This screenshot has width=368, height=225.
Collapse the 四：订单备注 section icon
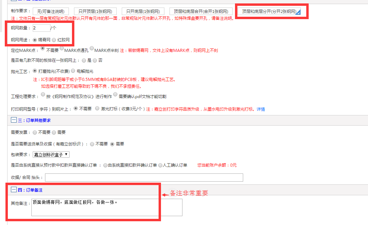pyautogui.click(x=14, y=190)
